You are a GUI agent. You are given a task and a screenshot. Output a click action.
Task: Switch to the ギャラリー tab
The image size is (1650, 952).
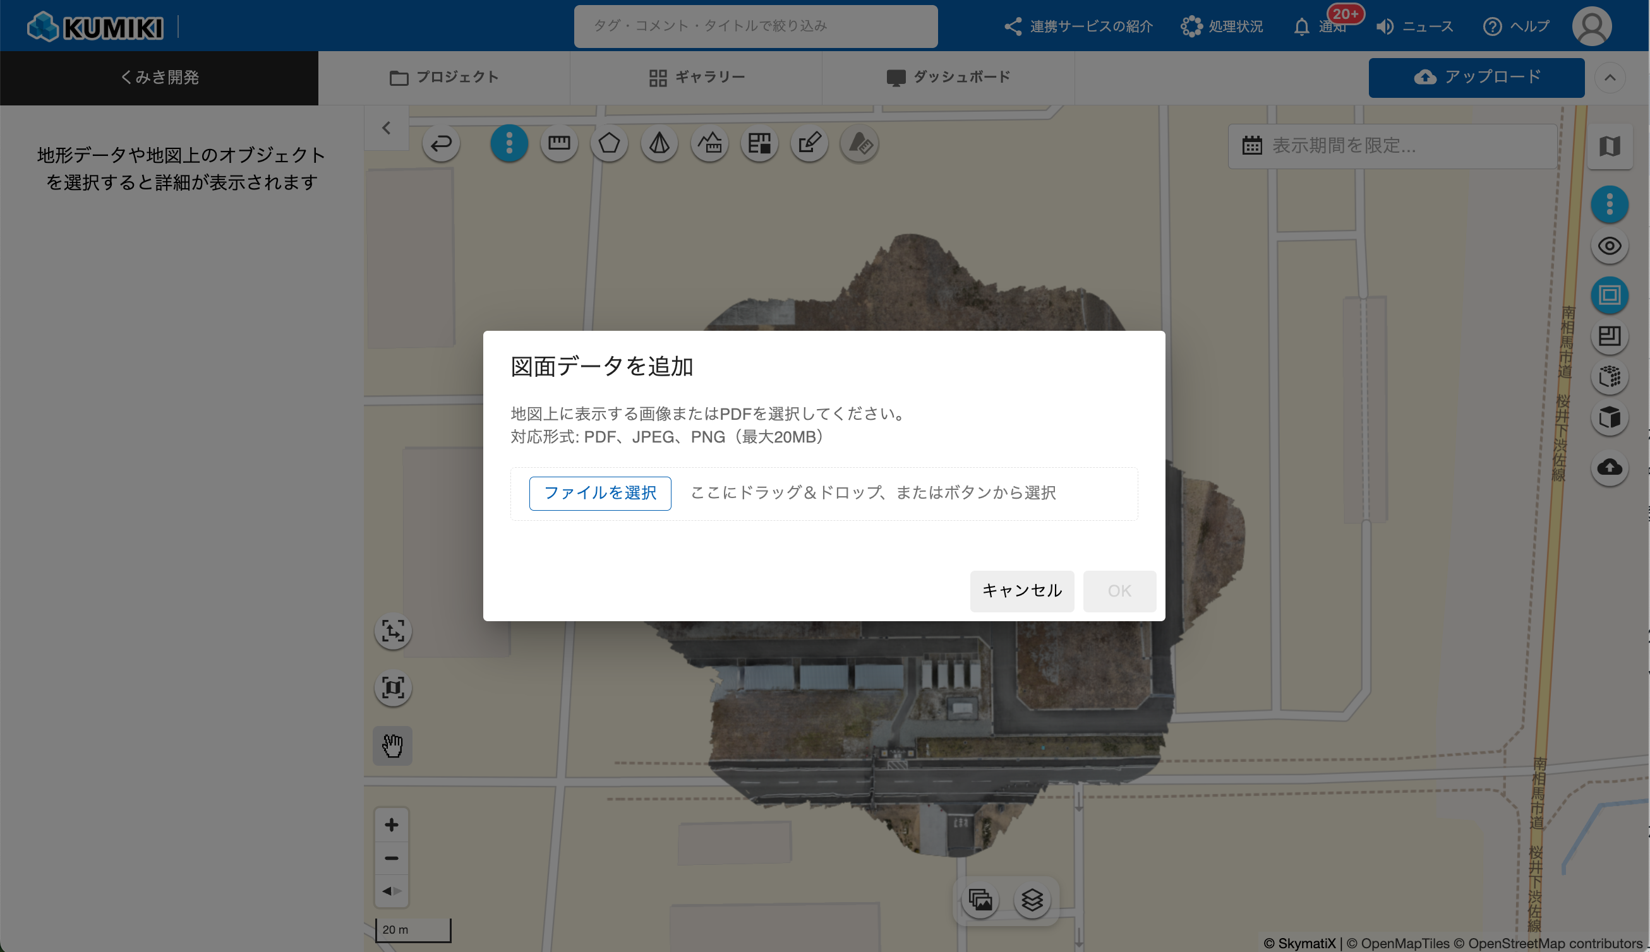tap(696, 78)
